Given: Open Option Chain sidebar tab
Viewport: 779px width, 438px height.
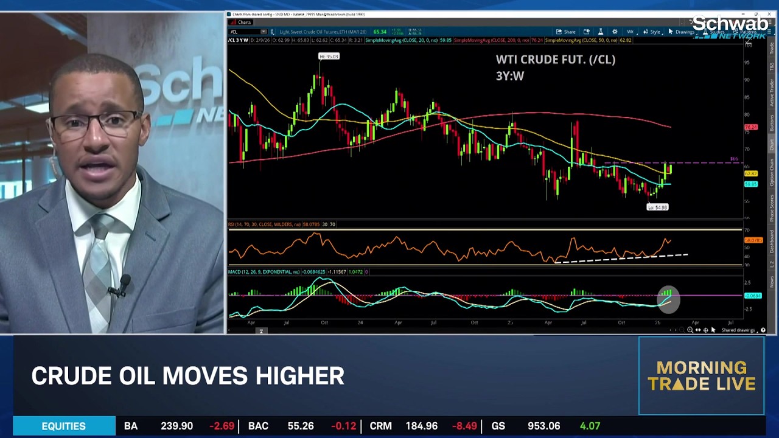Looking at the screenshot, I should click(x=772, y=173).
